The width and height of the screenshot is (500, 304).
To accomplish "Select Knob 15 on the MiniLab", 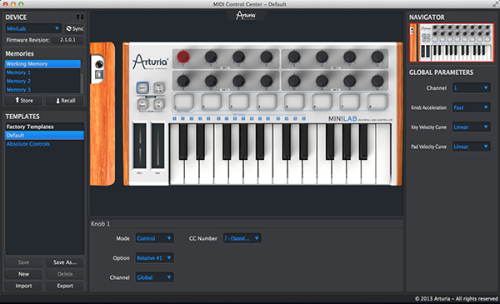I will pos(349,81).
